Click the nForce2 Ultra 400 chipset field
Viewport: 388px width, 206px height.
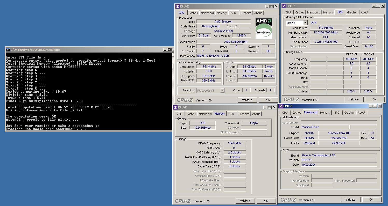(339, 133)
